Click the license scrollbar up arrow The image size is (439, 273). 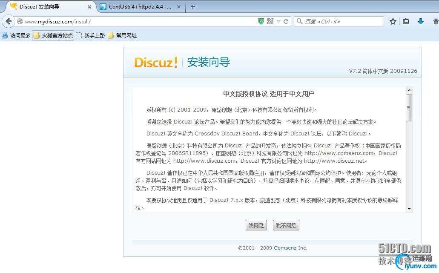[x=409, y=90]
